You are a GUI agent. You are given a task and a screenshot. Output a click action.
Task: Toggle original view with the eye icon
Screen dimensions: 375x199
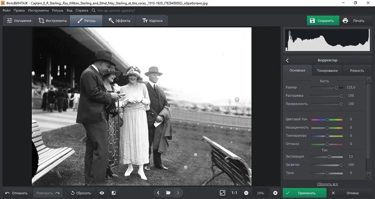point(102,193)
